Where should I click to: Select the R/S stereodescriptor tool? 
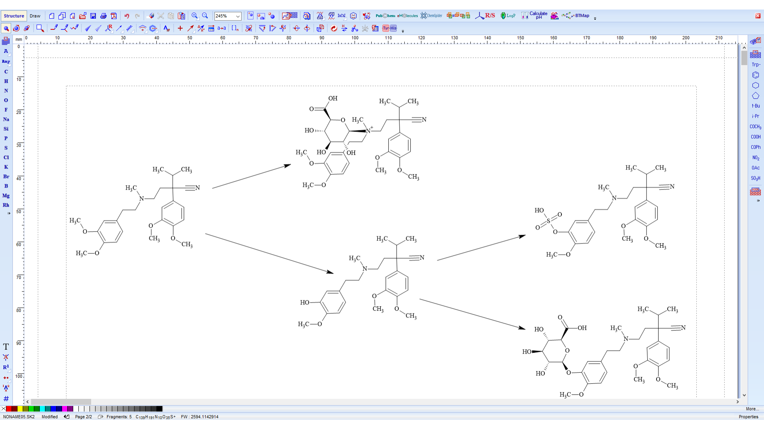pyautogui.click(x=489, y=16)
